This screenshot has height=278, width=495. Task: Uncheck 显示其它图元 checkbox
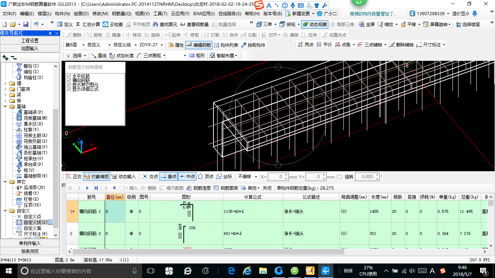point(69,85)
